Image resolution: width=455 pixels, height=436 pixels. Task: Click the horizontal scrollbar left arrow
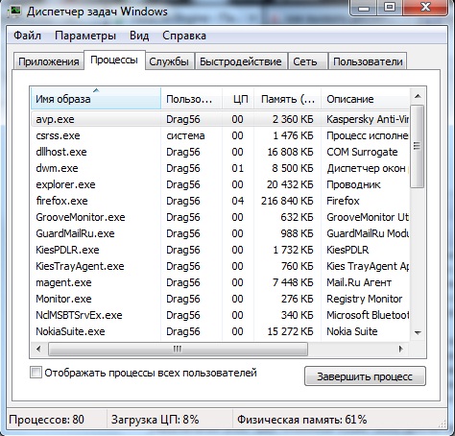tap(38, 349)
